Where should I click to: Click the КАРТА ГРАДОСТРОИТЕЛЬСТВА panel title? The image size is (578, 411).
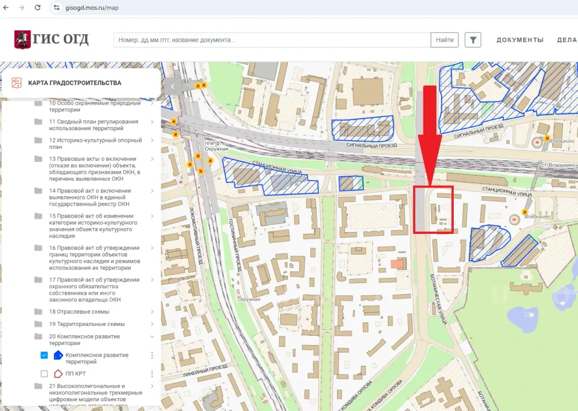(x=75, y=83)
